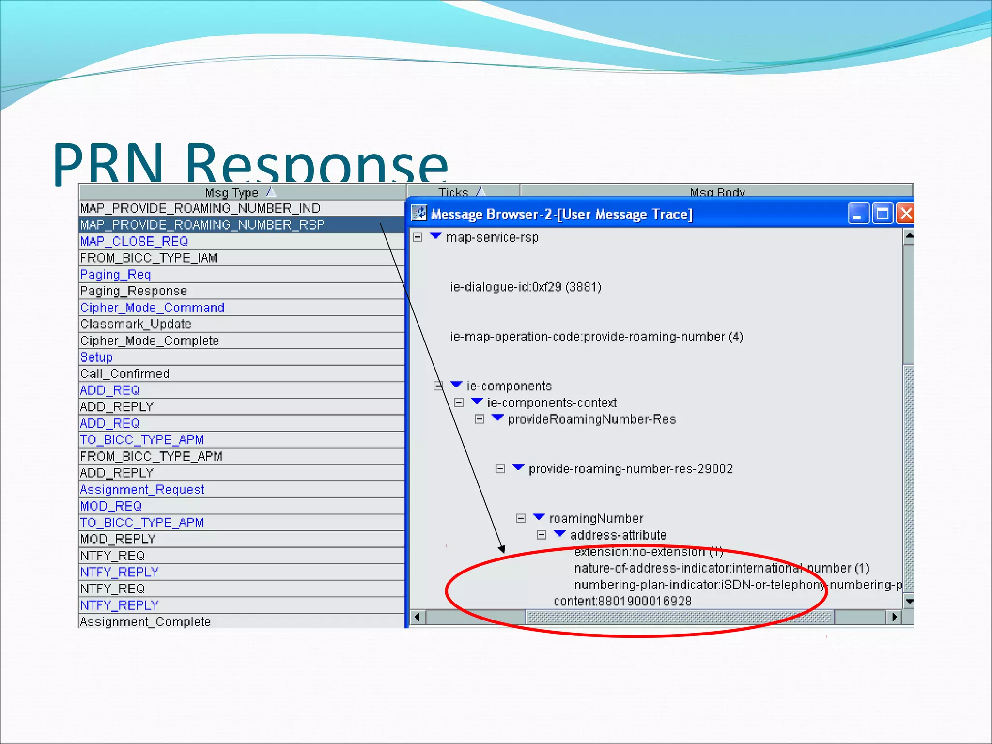Select the MOD_REQ message row
The image size is (992, 744).
242,506
